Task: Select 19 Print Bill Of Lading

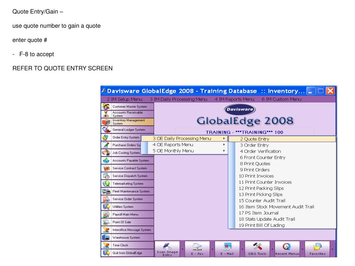Action: click(x=282, y=225)
